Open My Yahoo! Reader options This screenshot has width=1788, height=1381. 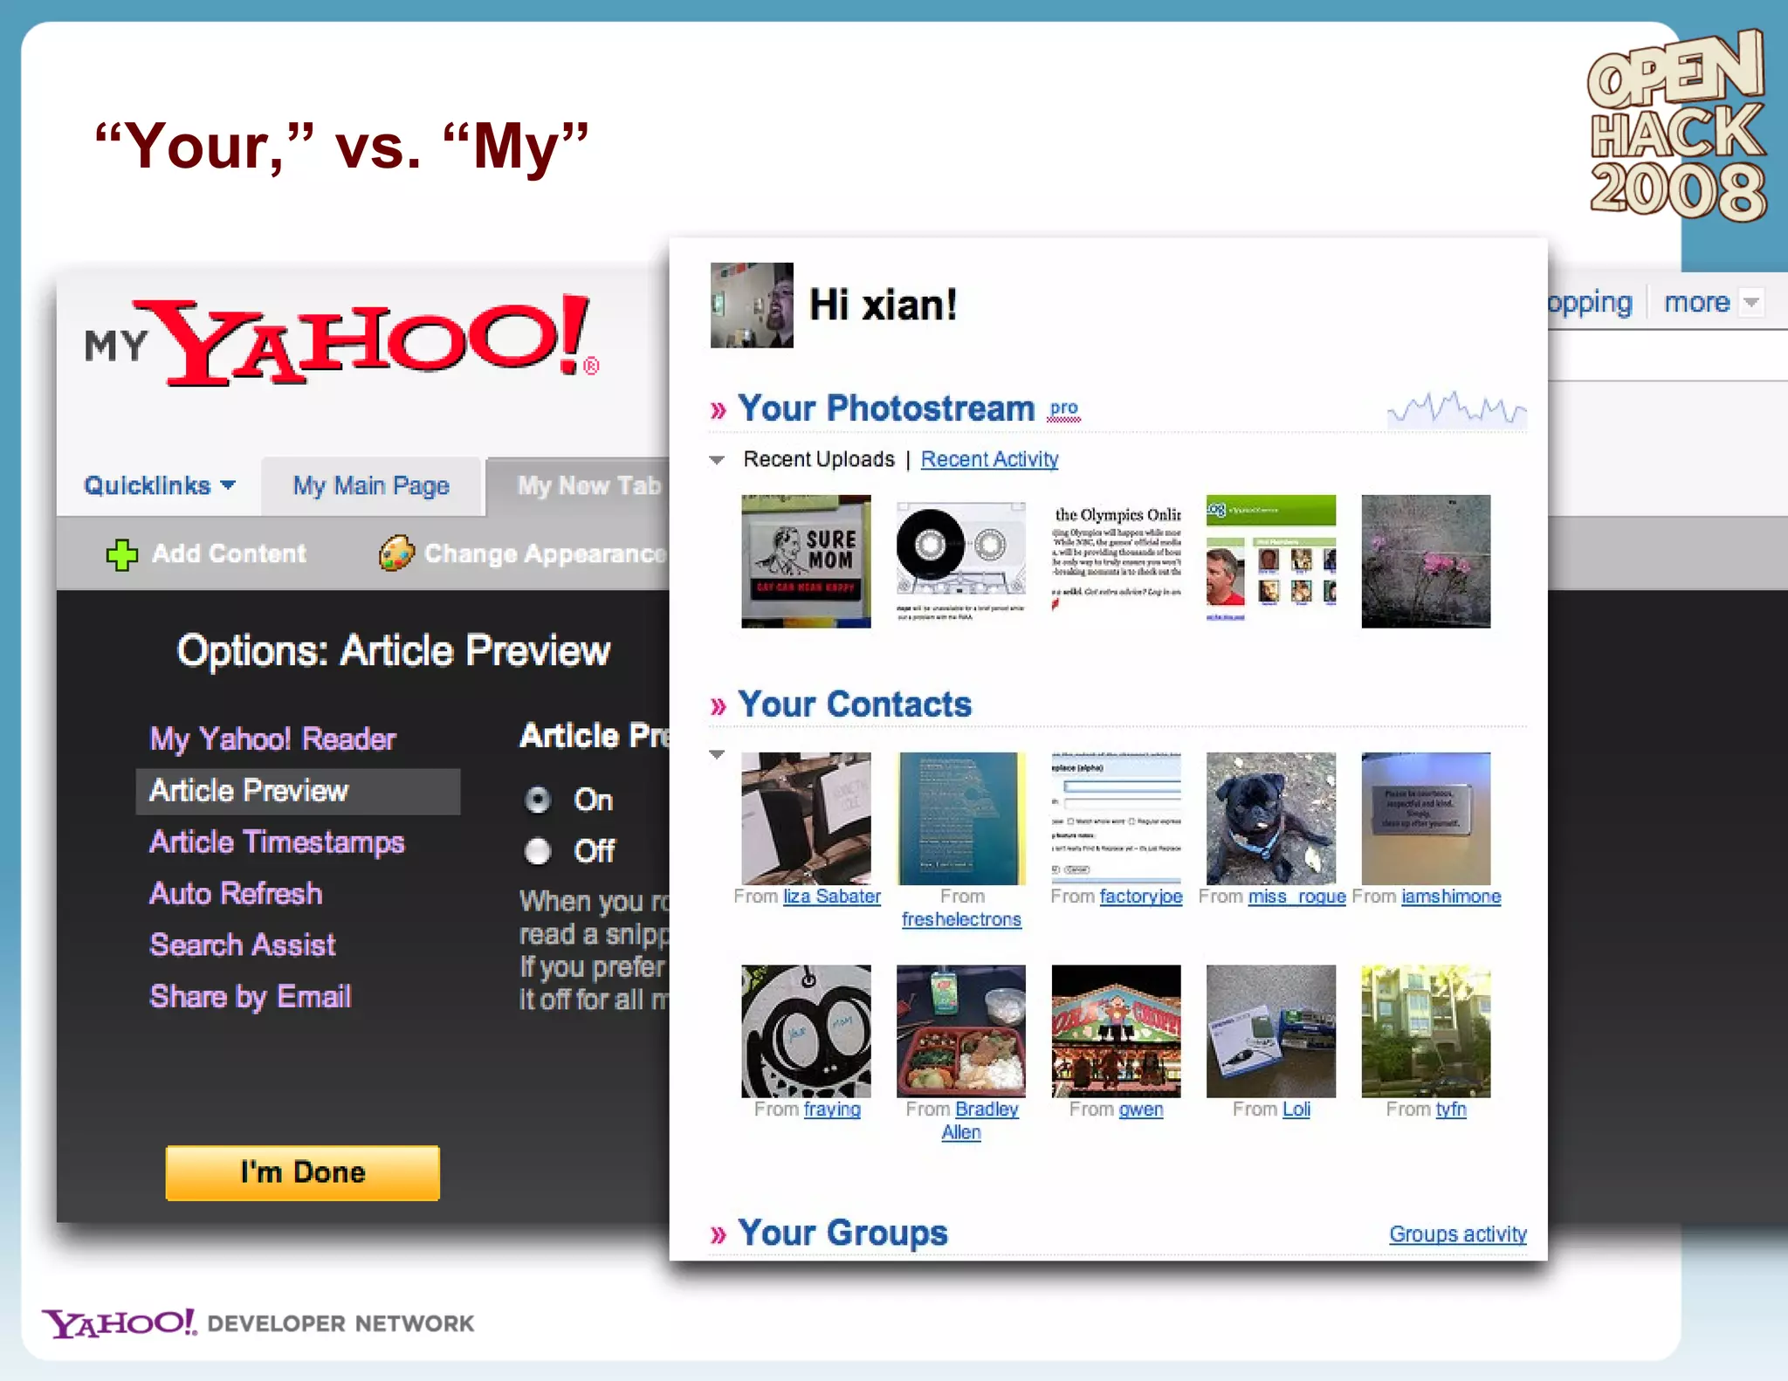pos(272,739)
